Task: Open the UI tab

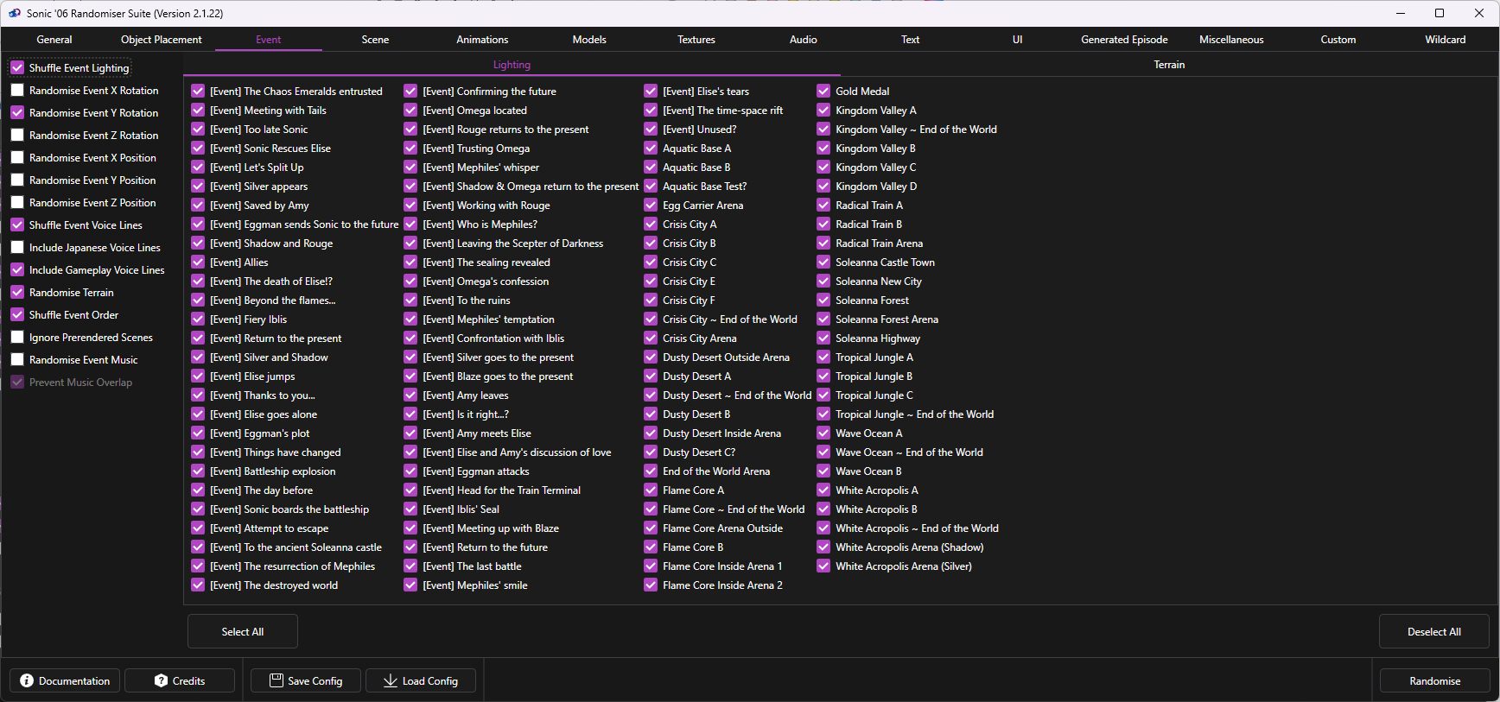Action: 1018,40
